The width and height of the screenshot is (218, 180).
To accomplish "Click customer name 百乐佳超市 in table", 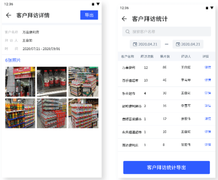I will [x=130, y=81].
